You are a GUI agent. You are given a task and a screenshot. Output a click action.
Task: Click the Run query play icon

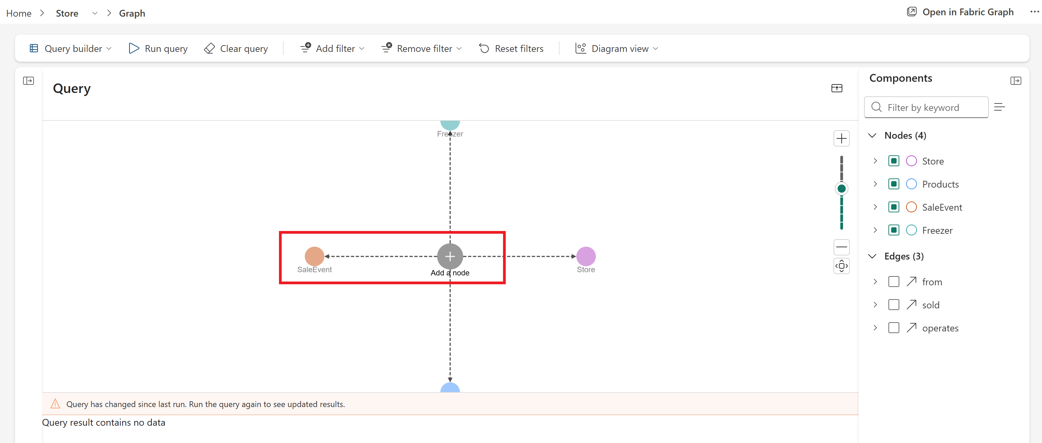click(x=134, y=49)
